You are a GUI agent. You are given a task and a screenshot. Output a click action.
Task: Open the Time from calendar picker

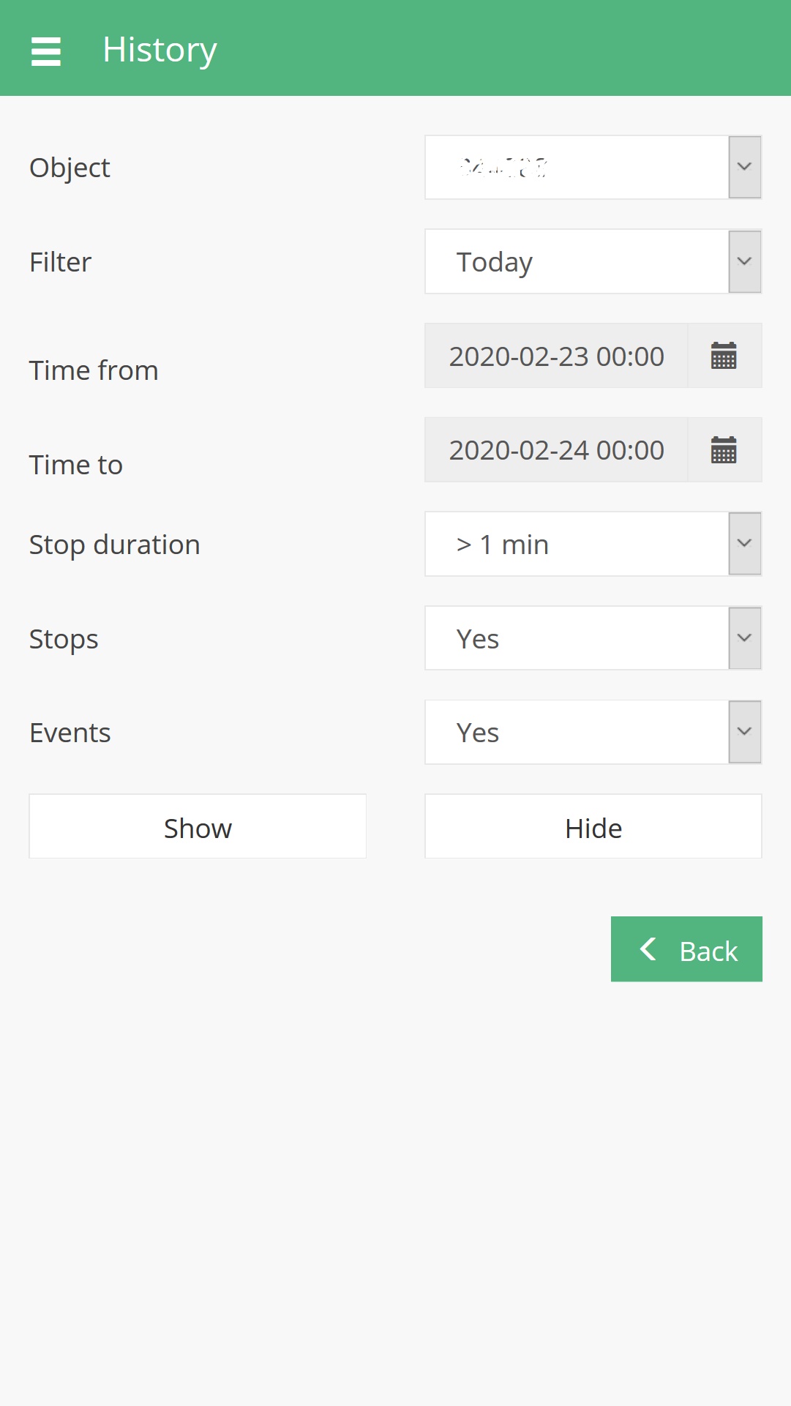tap(724, 356)
